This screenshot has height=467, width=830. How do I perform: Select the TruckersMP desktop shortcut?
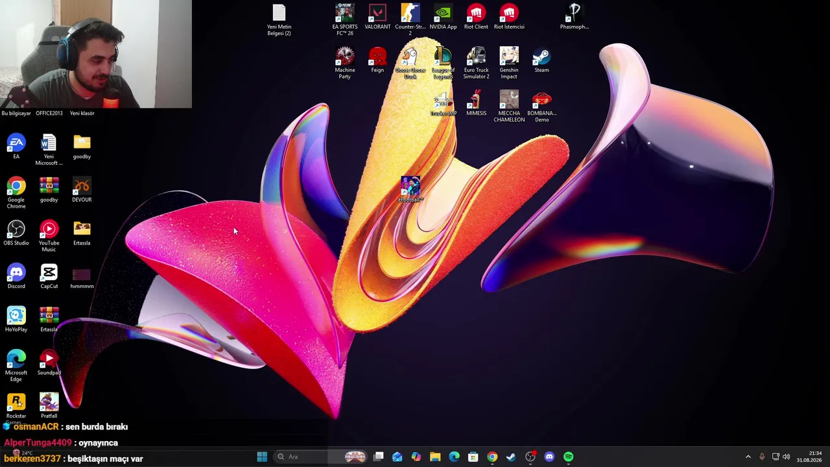pyautogui.click(x=443, y=104)
